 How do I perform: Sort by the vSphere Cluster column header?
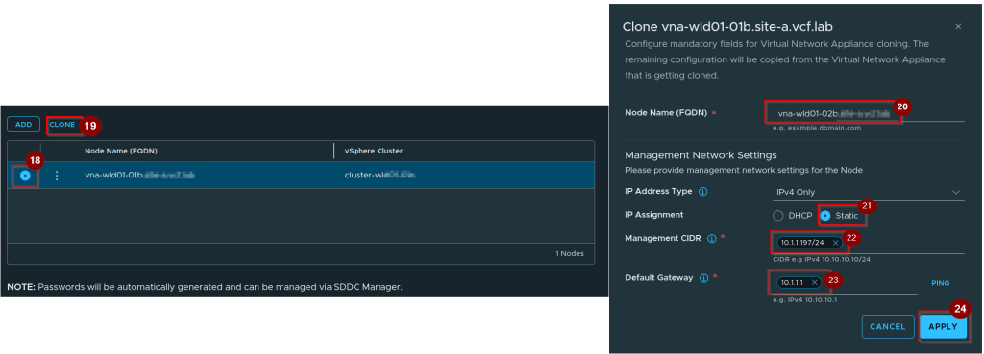[x=374, y=151]
